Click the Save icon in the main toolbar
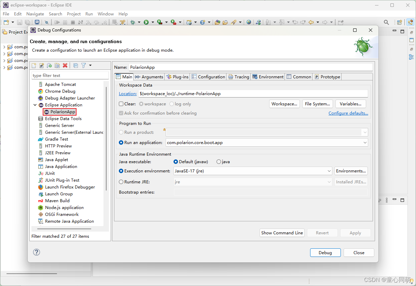The image size is (416, 286). pos(20,22)
